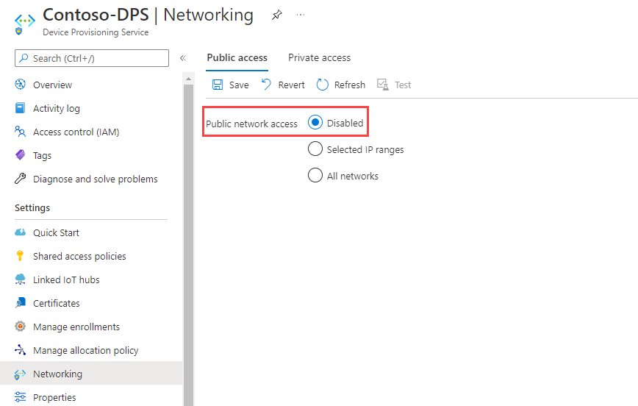Viewport: 638px width, 406px height.
Task: Open Access control (IAM) menu item
Action: (x=76, y=132)
